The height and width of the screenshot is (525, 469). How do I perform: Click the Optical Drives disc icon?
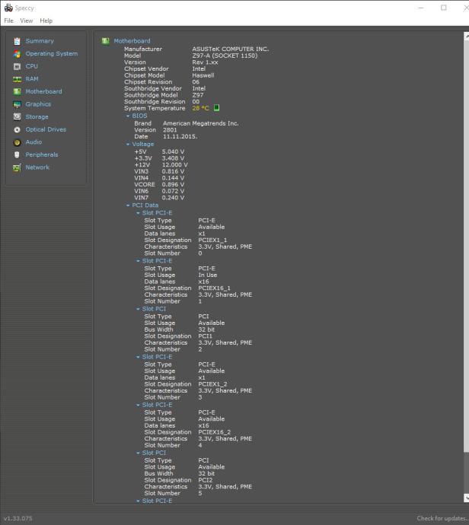17,129
